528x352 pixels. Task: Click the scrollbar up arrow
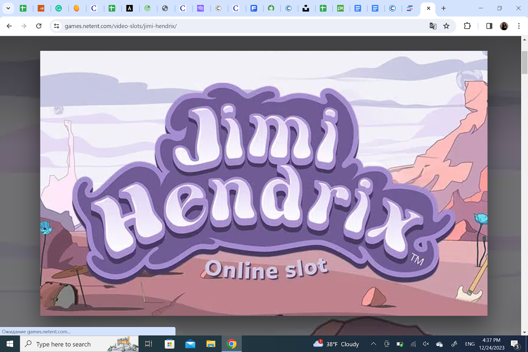tap(524, 40)
